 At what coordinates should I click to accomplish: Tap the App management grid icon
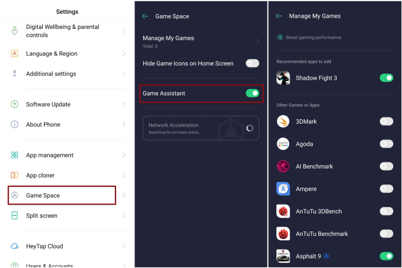click(x=14, y=155)
